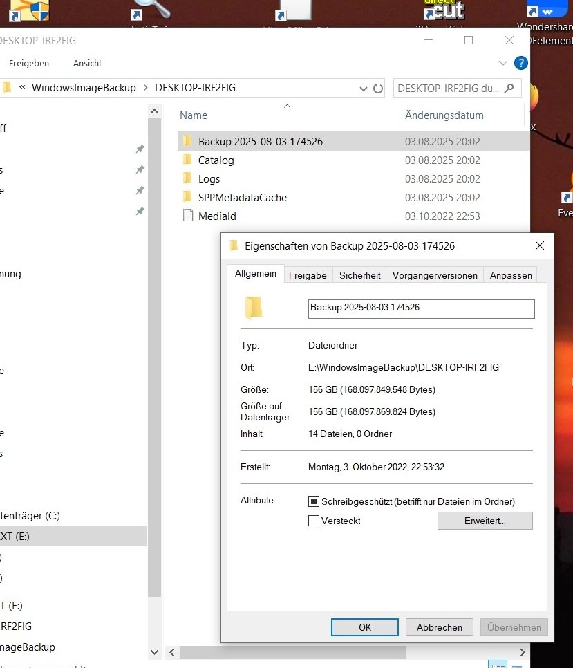Select the Datenträger (C:) drive in navigation pane
573x668 pixels.
30,515
